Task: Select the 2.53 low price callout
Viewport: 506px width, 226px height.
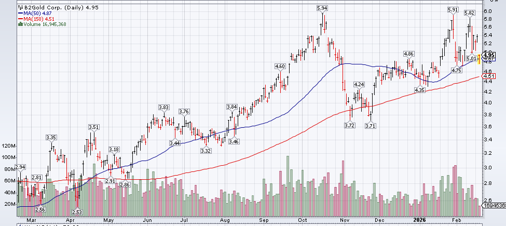Action: click(78, 212)
